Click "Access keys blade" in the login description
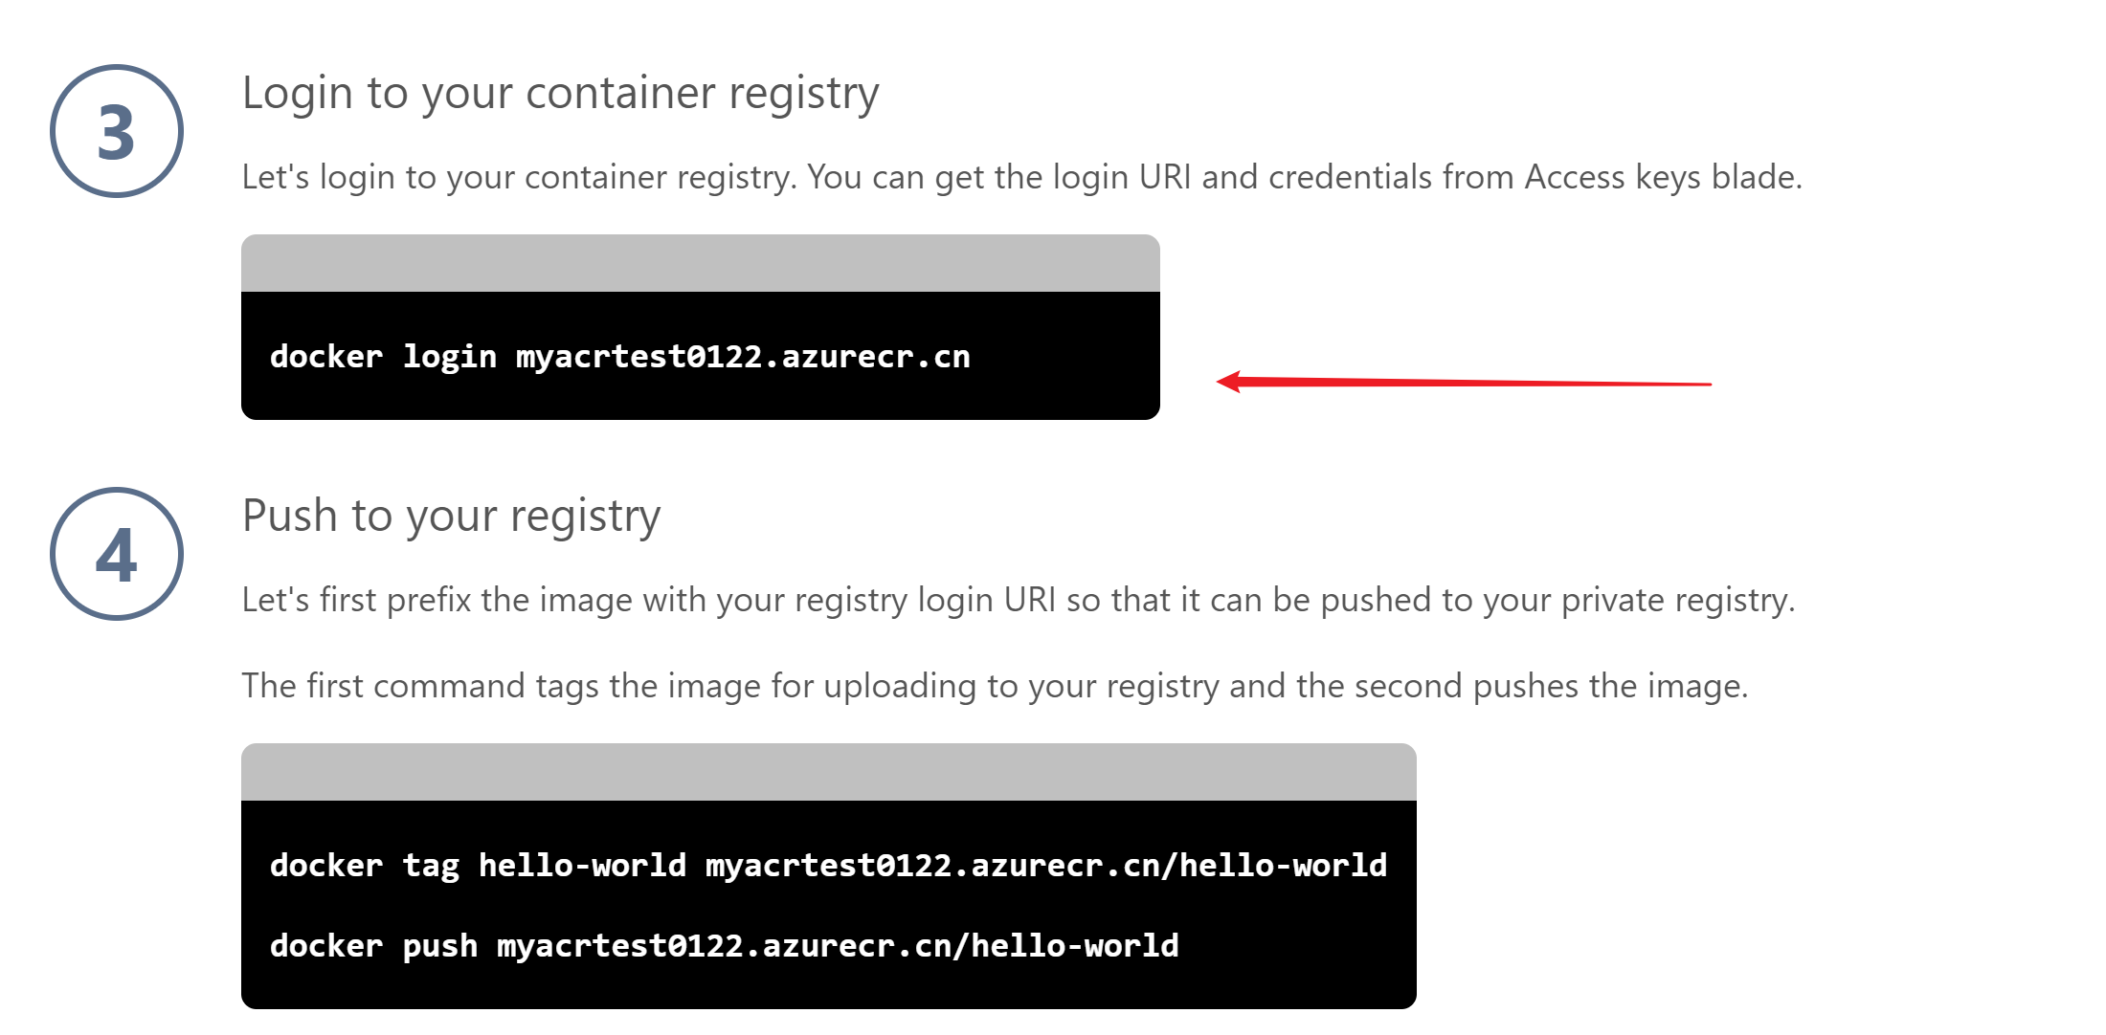2106x1035 pixels. point(1661,177)
